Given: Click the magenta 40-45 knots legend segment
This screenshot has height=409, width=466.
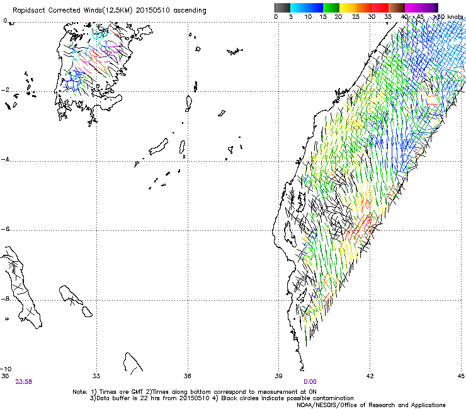Looking at the screenshot, I should 413,8.
